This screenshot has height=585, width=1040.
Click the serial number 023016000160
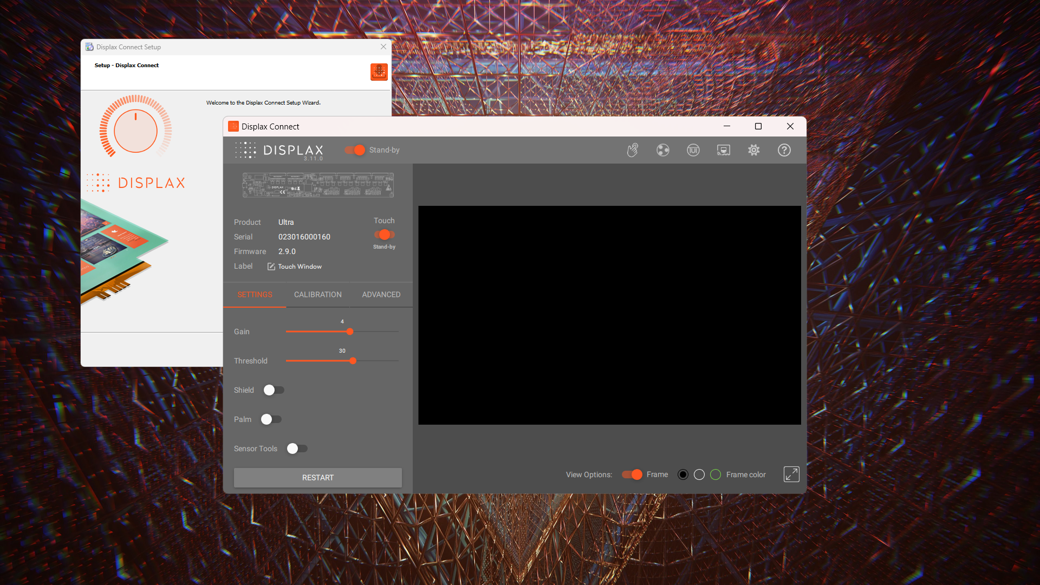point(304,237)
